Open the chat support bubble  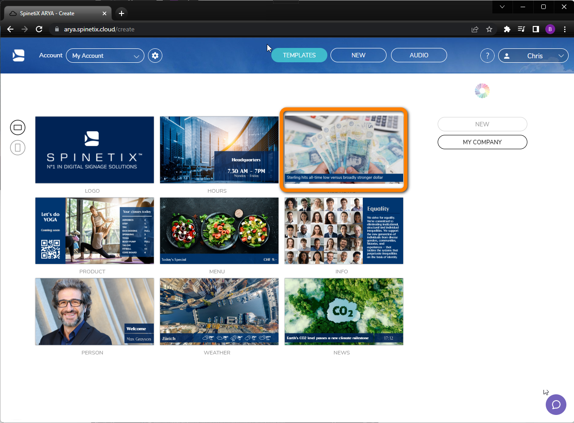click(556, 405)
